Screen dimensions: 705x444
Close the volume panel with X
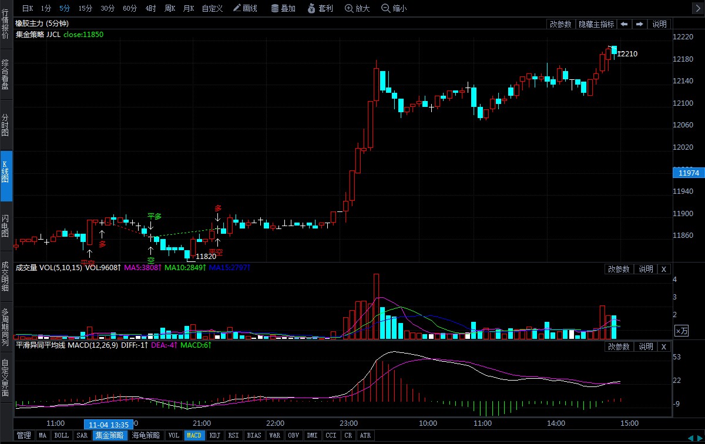click(x=663, y=269)
